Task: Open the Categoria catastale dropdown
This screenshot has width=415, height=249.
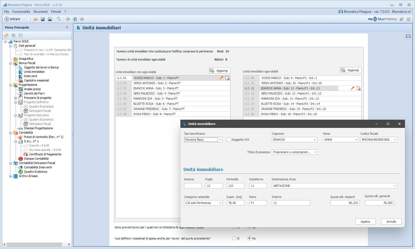Action: pos(220,203)
